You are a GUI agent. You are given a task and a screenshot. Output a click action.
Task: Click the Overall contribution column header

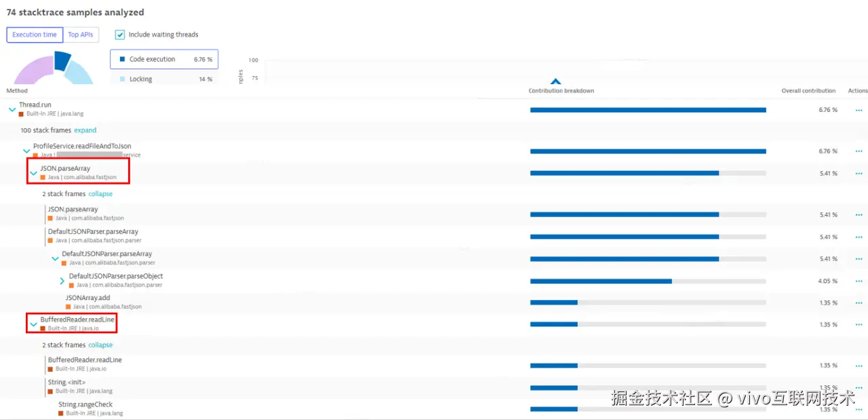tap(808, 90)
